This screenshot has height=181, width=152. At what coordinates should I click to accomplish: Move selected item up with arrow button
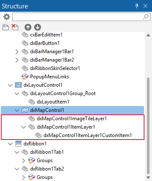coord(28,27)
